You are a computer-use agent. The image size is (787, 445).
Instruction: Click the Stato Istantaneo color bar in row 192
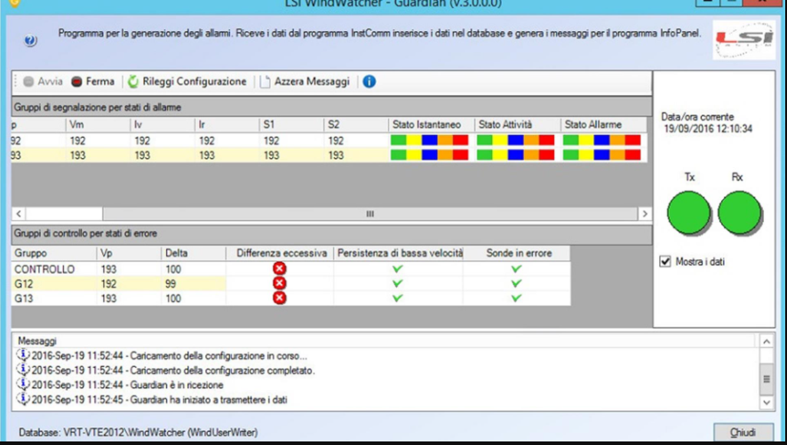click(x=429, y=140)
